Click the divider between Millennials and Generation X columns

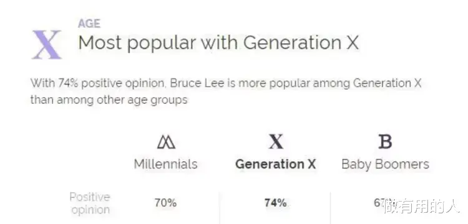click(220, 208)
